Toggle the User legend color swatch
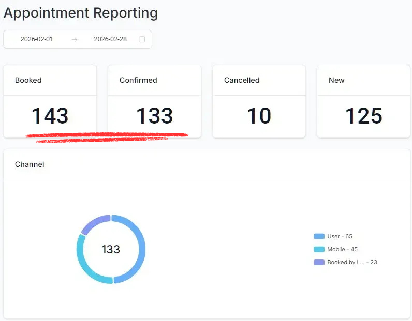 click(x=319, y=236)
